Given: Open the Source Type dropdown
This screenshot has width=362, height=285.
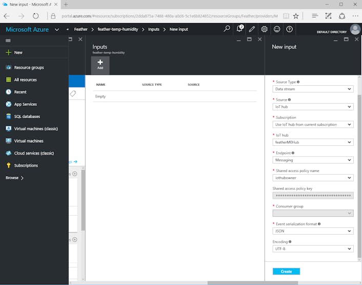Looking at the screenshot, I should pos(313,89).
